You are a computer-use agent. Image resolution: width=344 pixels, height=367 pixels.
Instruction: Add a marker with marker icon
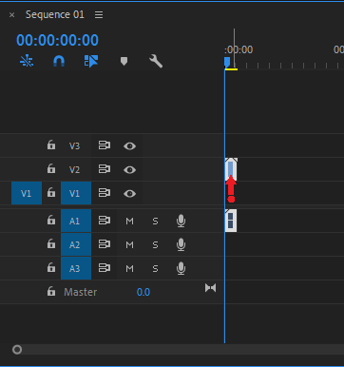(124, 61)
